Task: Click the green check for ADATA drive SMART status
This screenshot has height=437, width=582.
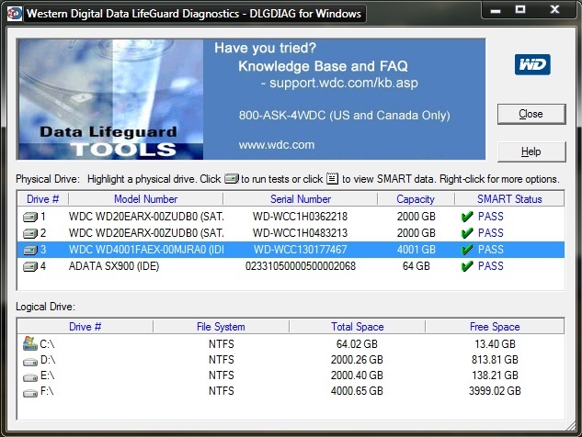Action: (467, 266)
